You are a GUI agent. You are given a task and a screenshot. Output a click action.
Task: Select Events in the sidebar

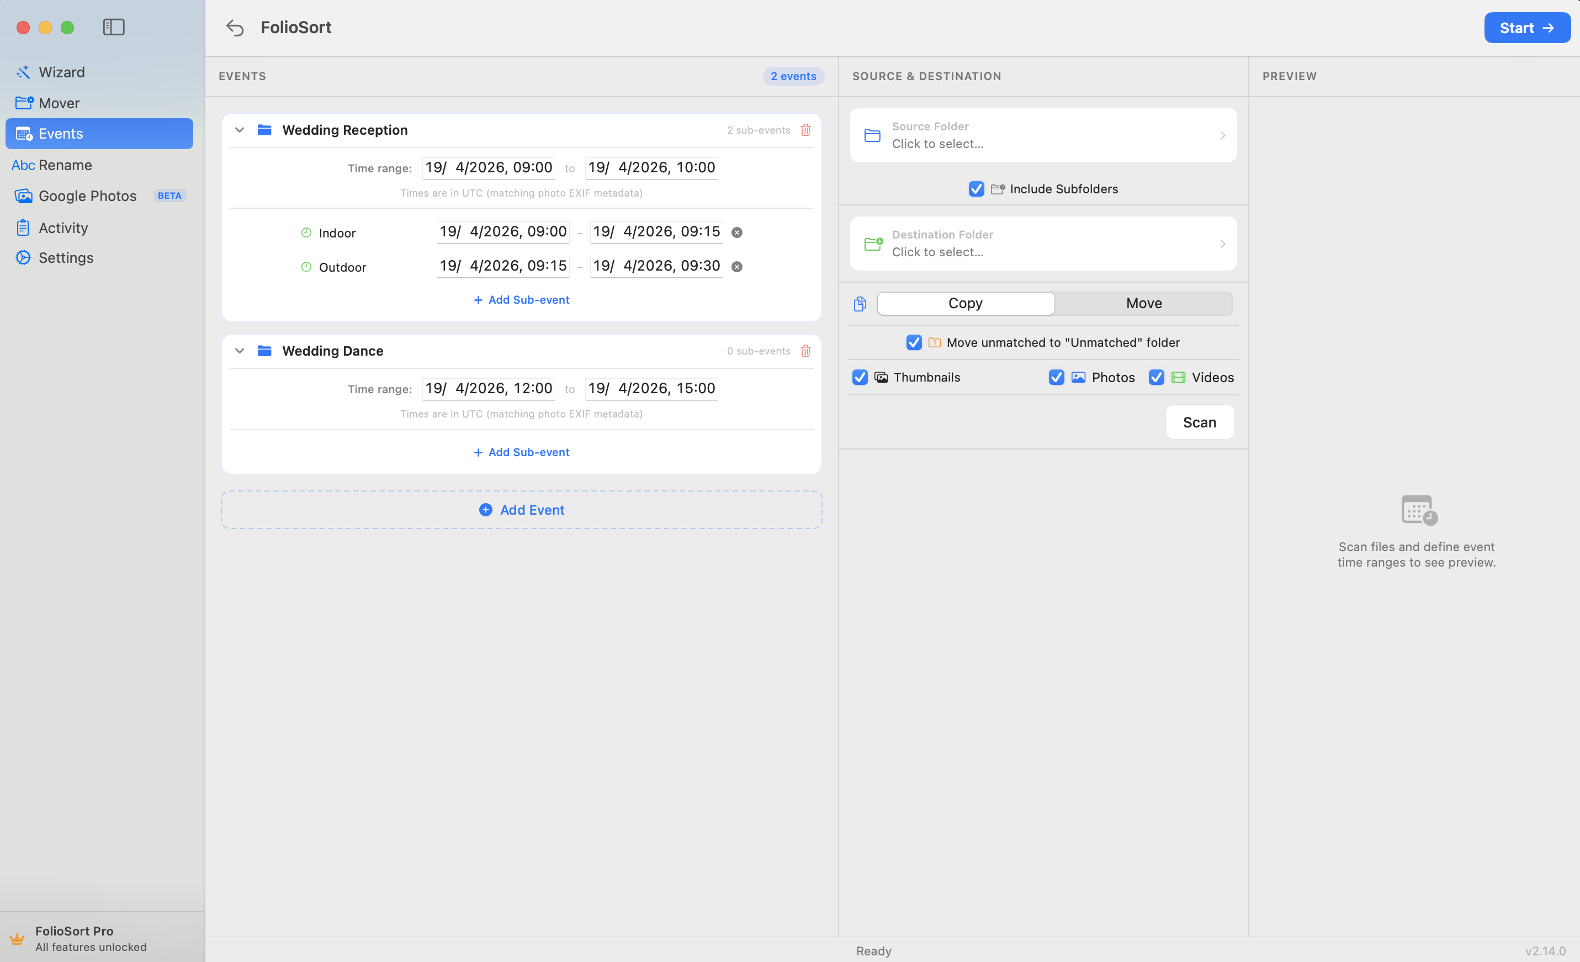click(x=99, y=134)
